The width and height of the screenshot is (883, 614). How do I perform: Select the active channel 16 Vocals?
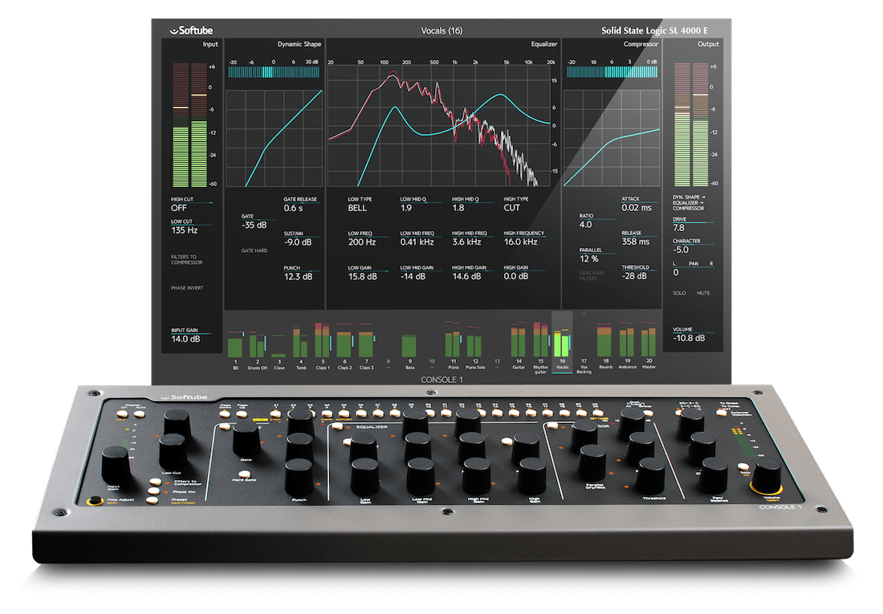pyautogui.click(x=562, y=343)
